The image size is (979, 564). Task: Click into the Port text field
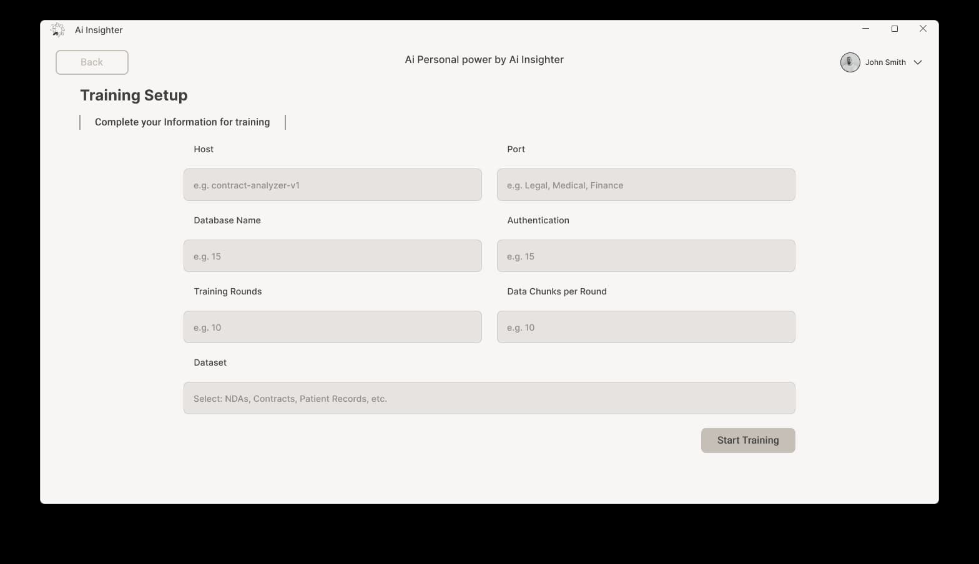point(646,185)
